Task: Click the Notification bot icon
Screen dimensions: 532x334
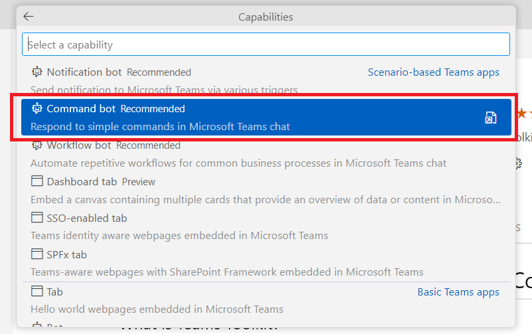Action: (37, 72)
